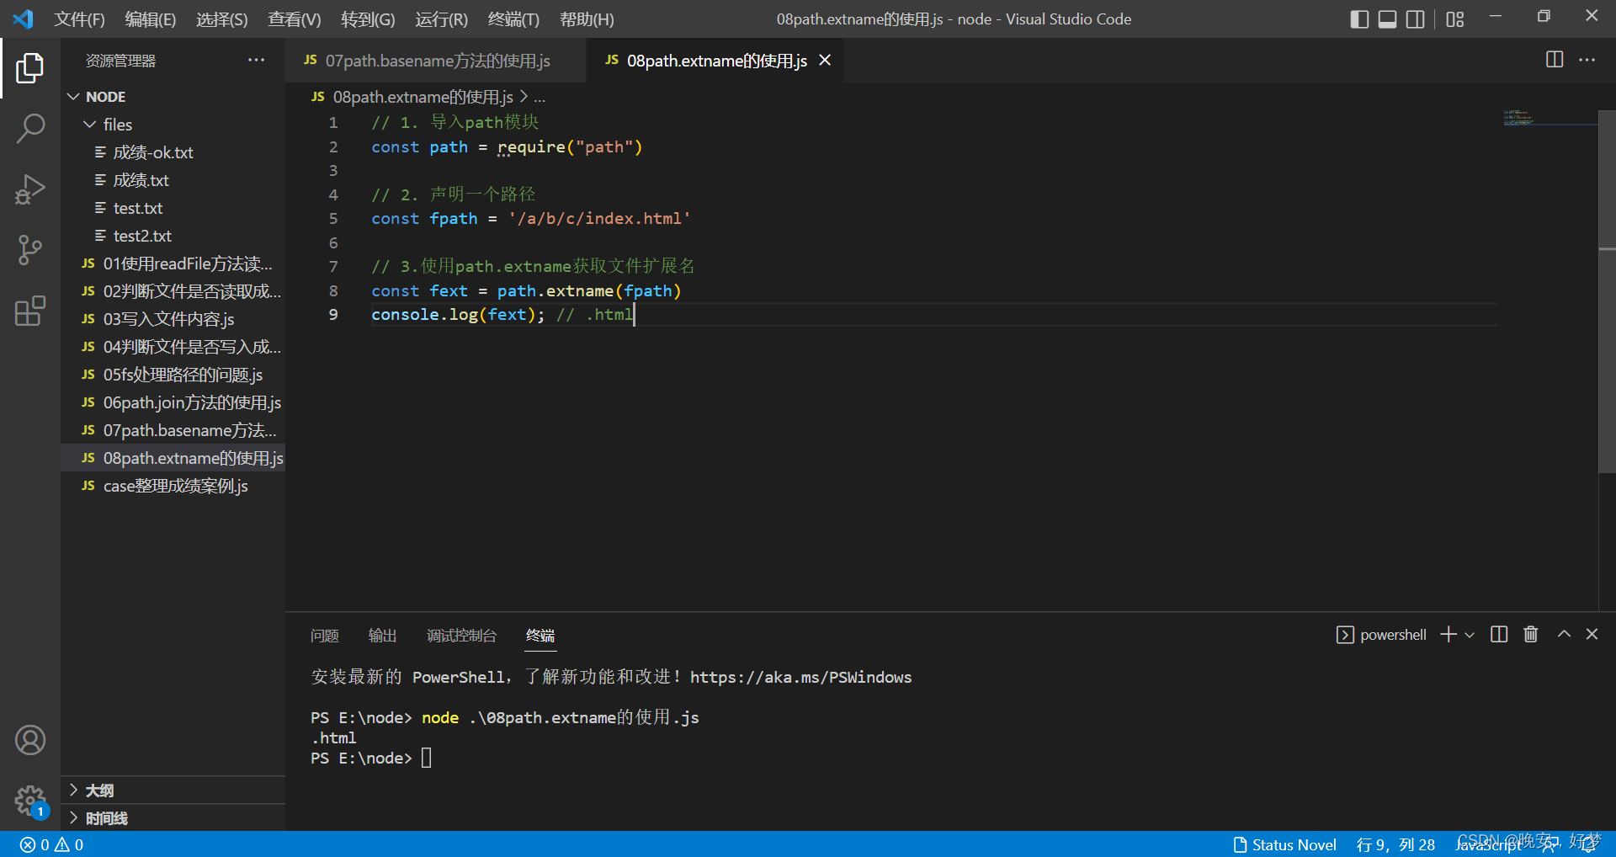The width and height of the screenshot is (1616, 857).
Task: Open the 选择(S) menu
Action: (x=222, y=19)
